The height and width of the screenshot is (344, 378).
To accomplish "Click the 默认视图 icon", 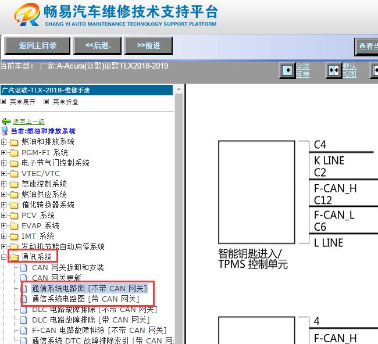I will (x=334, y=70).
